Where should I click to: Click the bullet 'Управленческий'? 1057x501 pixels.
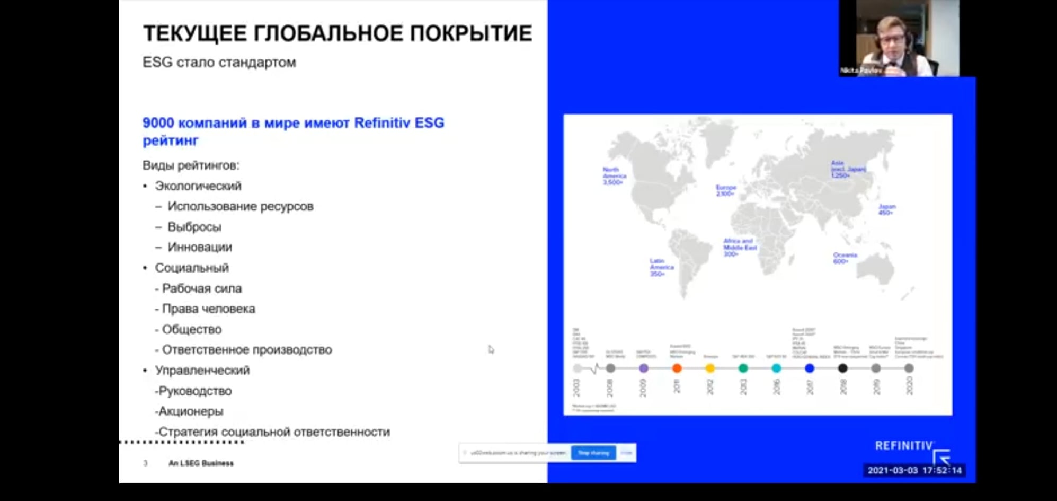(x=202, y=371)
